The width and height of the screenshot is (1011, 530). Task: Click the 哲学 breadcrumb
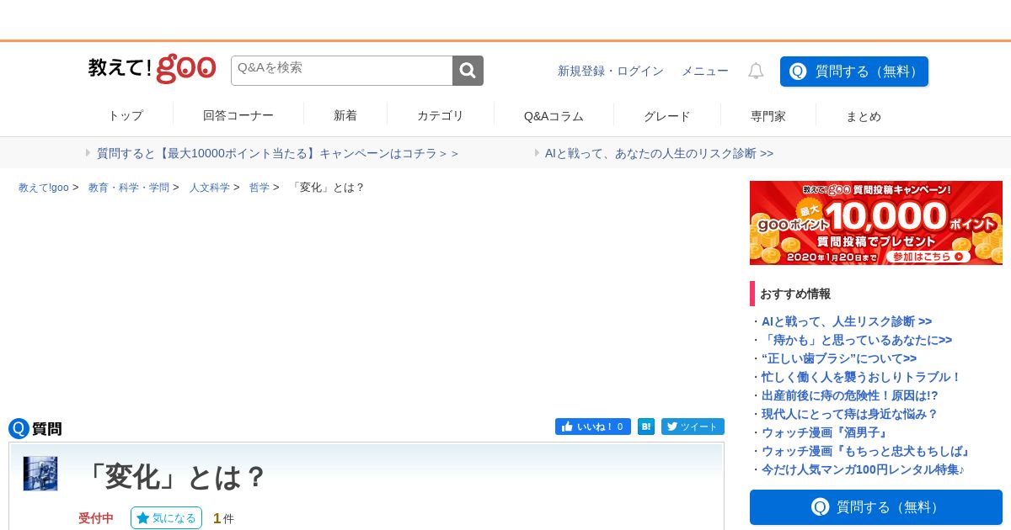click(x=259, y=188)
